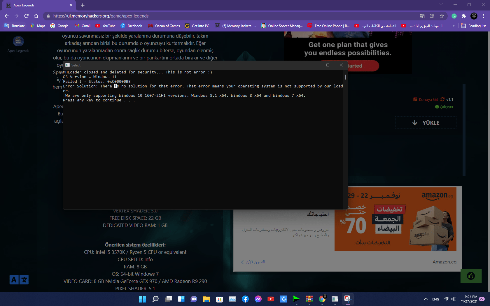Show more bookmarks with the chevron
490x306 pixels.
click(x=454, y=26)
